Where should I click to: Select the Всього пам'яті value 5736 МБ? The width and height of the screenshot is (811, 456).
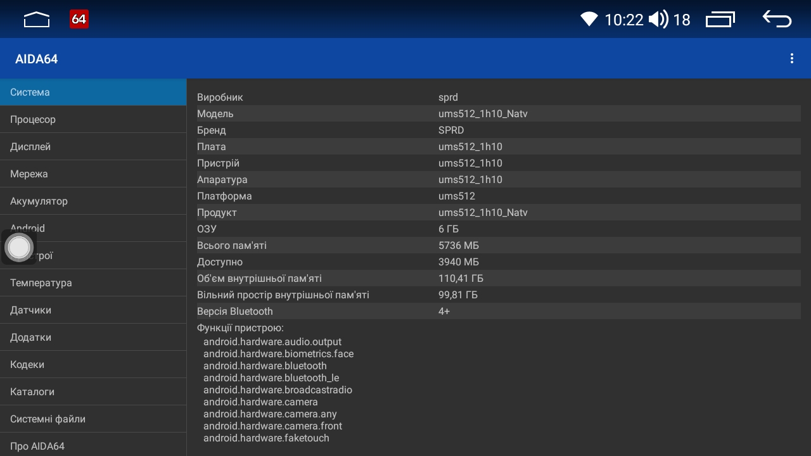point(459,246)
